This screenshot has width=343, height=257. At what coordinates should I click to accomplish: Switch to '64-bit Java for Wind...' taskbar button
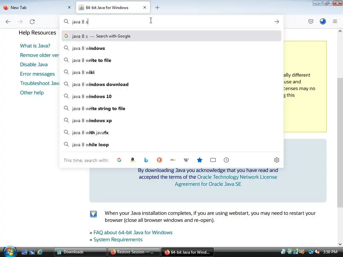tap(188, 252)
